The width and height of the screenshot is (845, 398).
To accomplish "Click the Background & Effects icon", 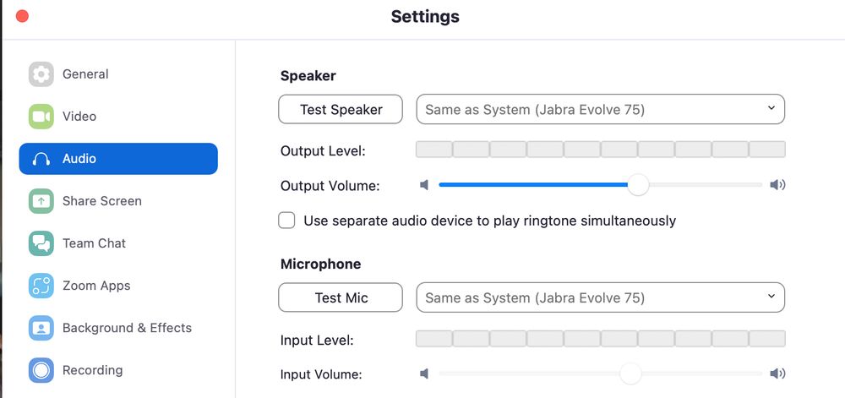I will [41, 328].
